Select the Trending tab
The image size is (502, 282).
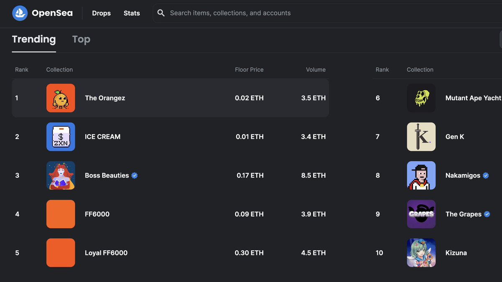[x=34, y=39]
